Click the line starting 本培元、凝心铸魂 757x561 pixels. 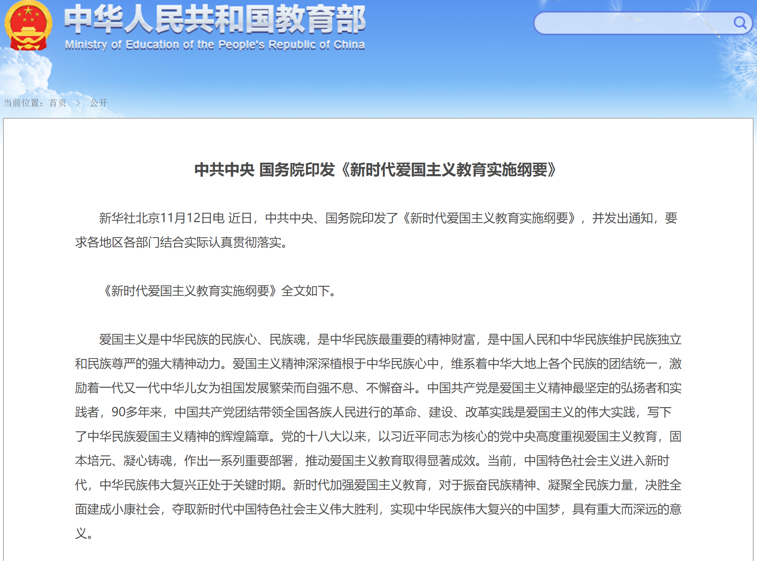[x=372, y=461]
